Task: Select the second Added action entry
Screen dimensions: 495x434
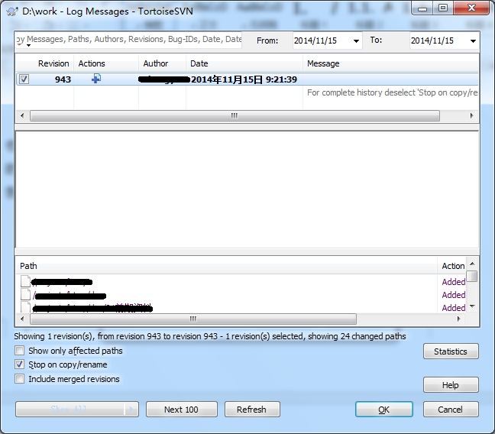Action: [453, 295]
